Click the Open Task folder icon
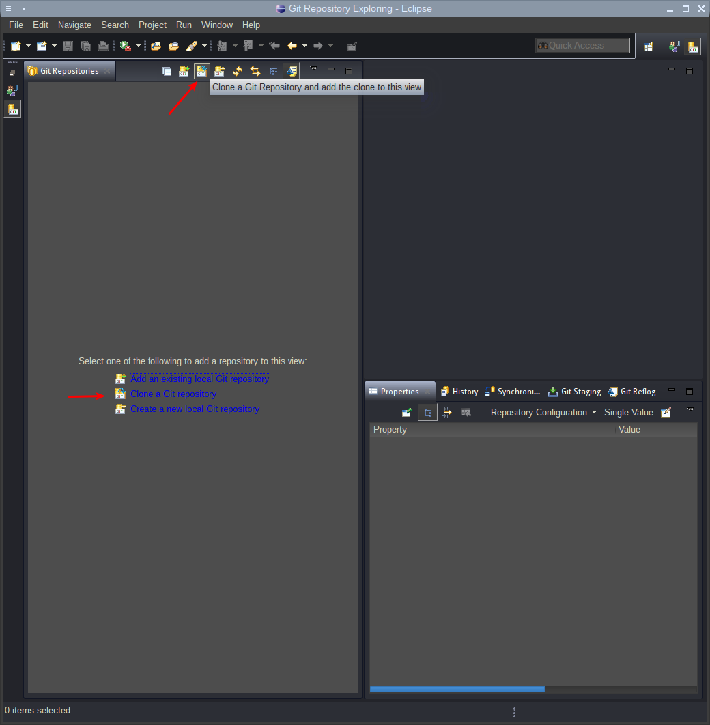The width and height of the screenshot is (710, 725). (173, 46)
